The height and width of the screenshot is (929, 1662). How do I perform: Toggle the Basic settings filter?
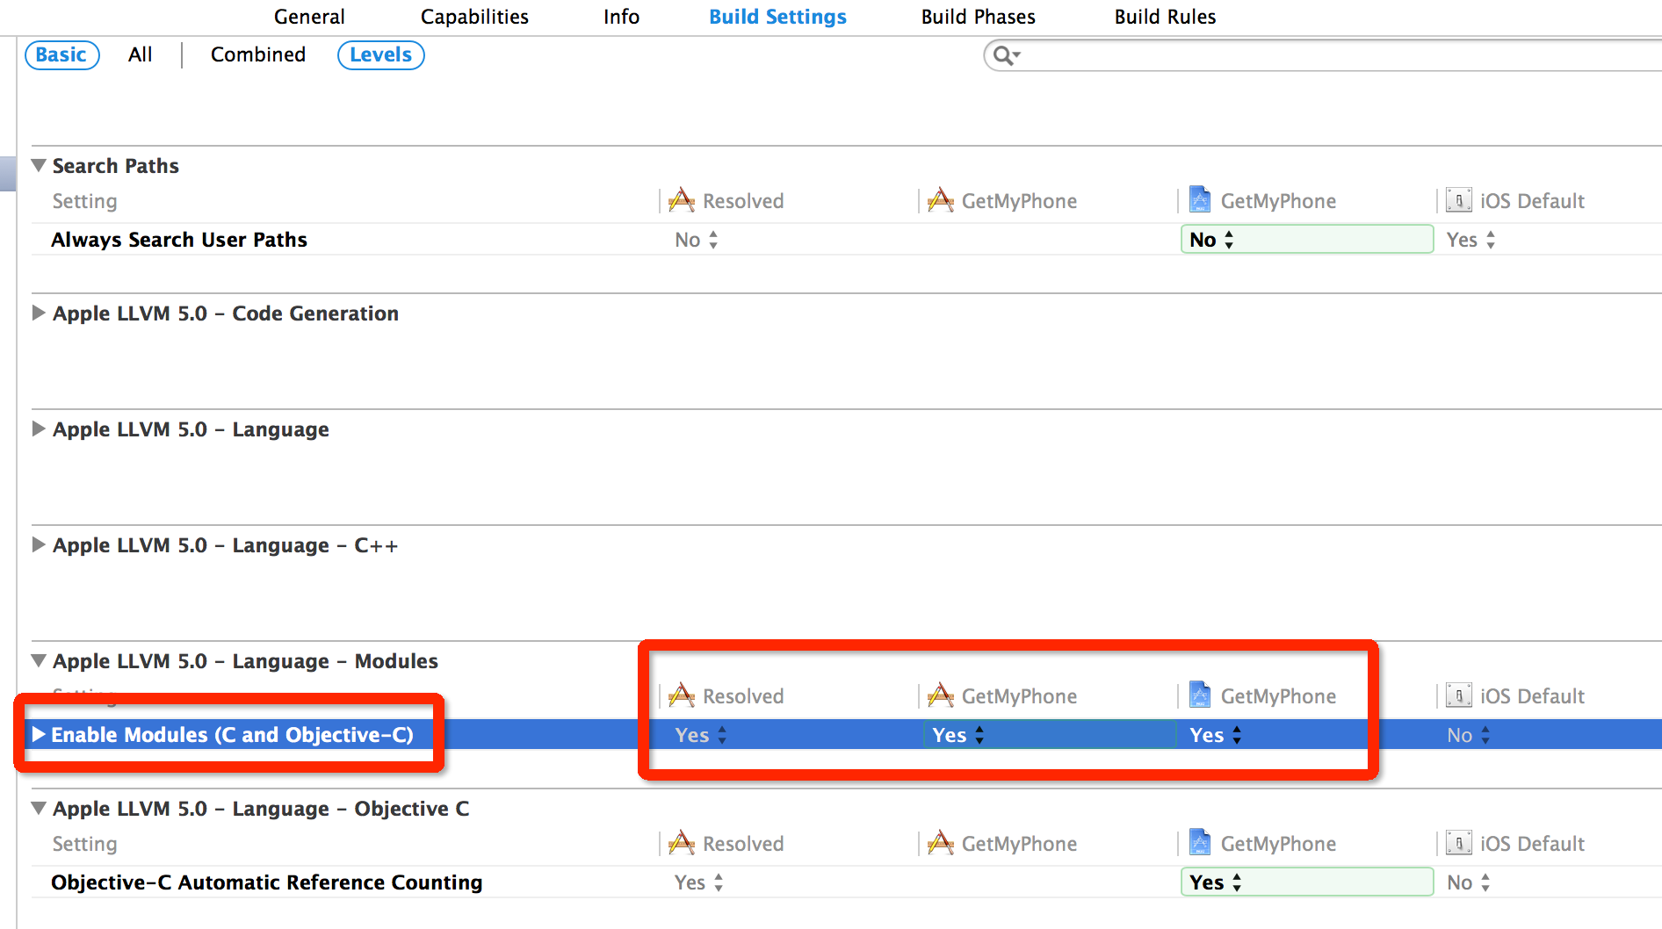pyautogui.click(x=61, y=54)
